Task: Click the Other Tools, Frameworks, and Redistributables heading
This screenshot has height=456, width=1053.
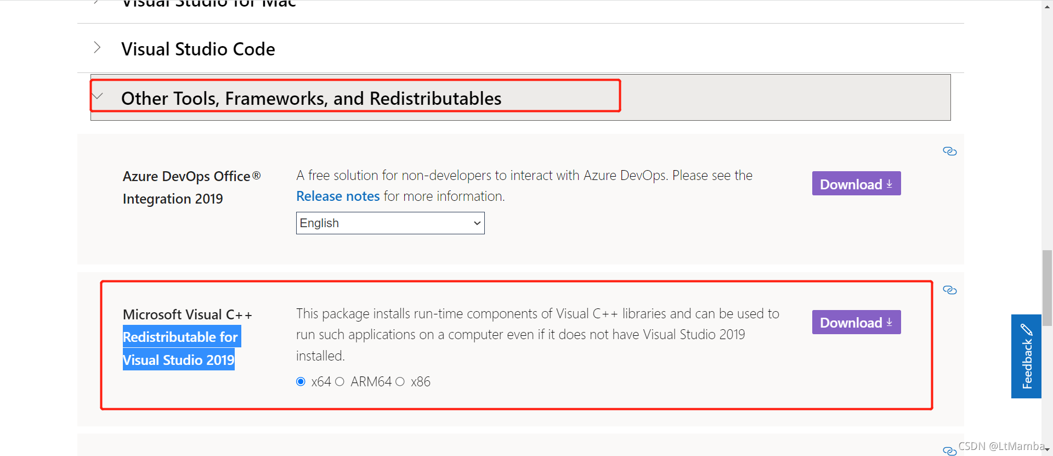Action: (311, 99)
